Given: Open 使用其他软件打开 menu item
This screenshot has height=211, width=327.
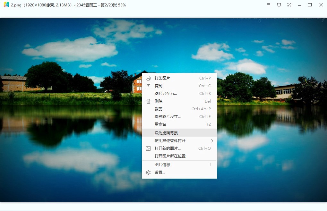Looking at the screenshot, I should click(x=179, y=140).
